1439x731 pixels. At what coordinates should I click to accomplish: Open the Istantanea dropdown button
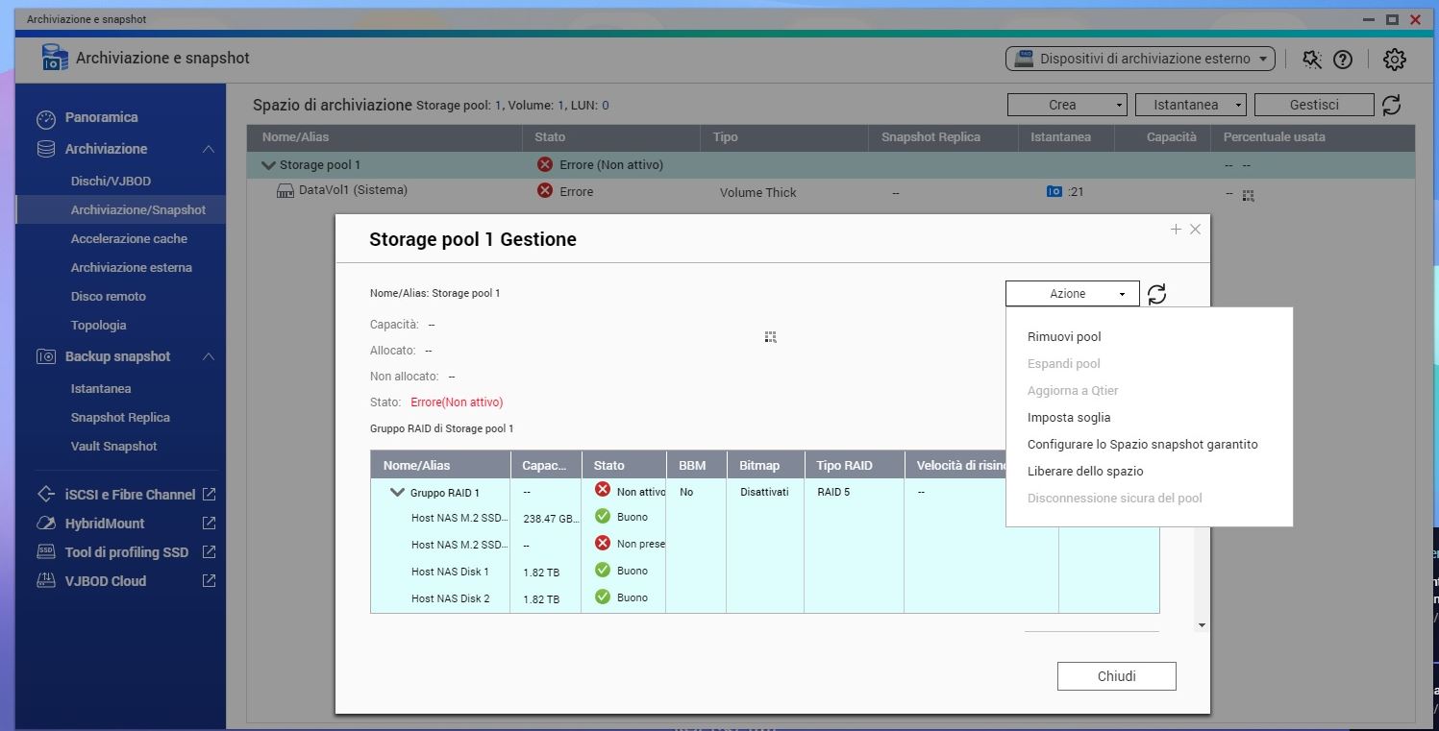click(x=1190, y=105)
